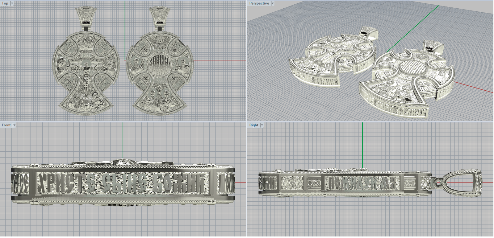Click the Top viewport title label
Screen dimensions: 494x238
(5, 3)
